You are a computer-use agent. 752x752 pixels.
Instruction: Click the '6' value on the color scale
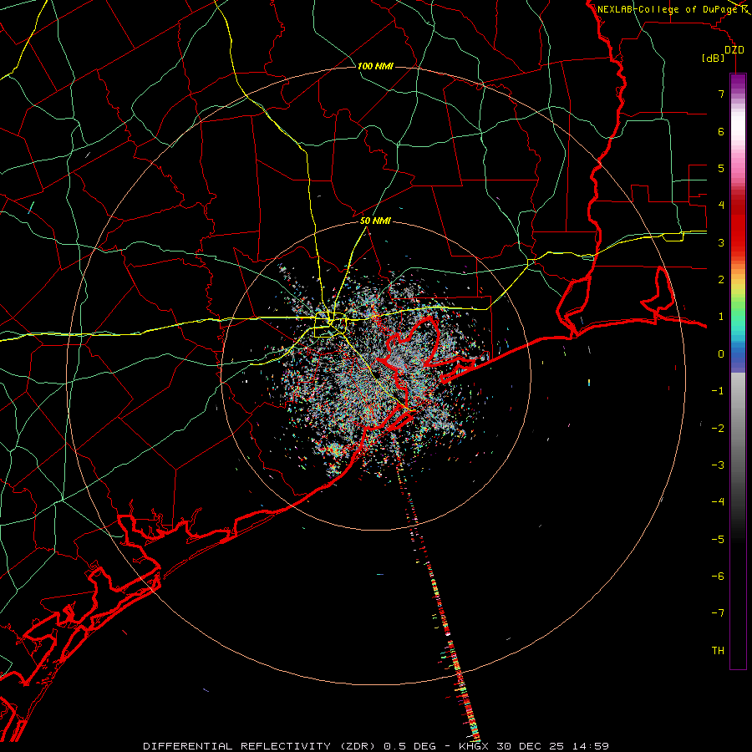pos(721,131)
